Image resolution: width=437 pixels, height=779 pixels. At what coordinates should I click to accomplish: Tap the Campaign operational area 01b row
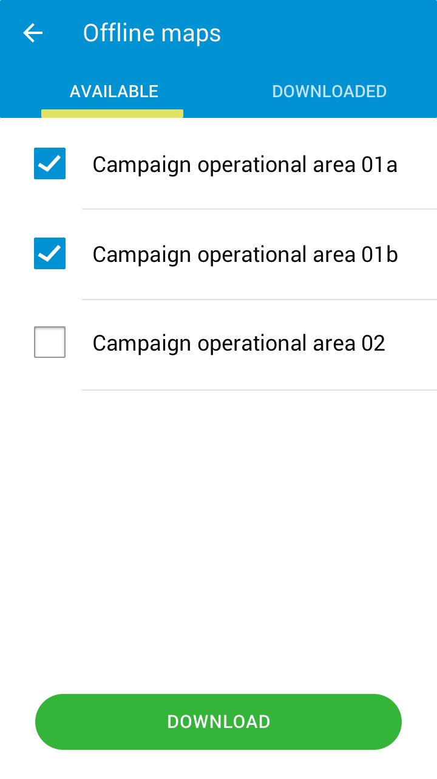click(x=245, y=253)
